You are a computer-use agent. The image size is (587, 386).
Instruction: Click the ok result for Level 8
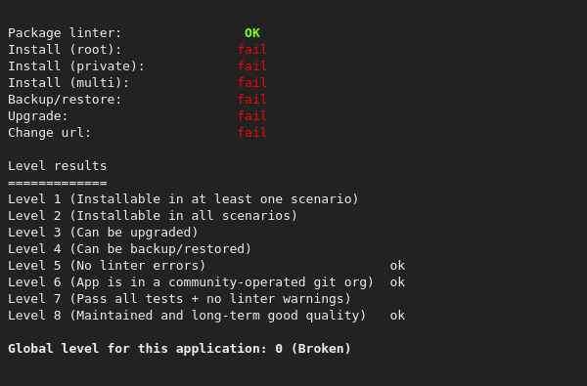[397, 316]
